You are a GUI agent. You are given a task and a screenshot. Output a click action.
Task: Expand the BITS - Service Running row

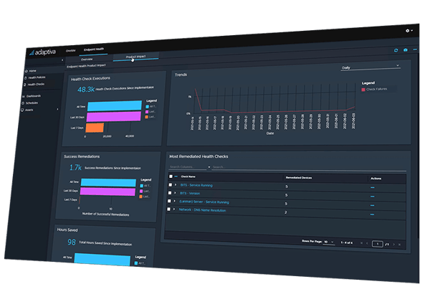point(176,185)
